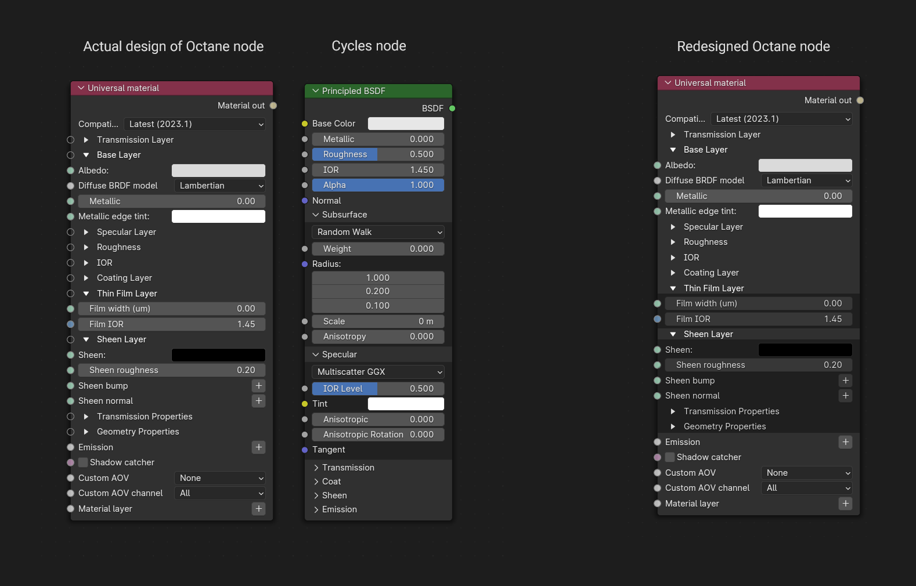Viewport: 916px width, 586px height.
Task: Click Film width slider in redesigned Octane node
Action: (x=759, y=303)
